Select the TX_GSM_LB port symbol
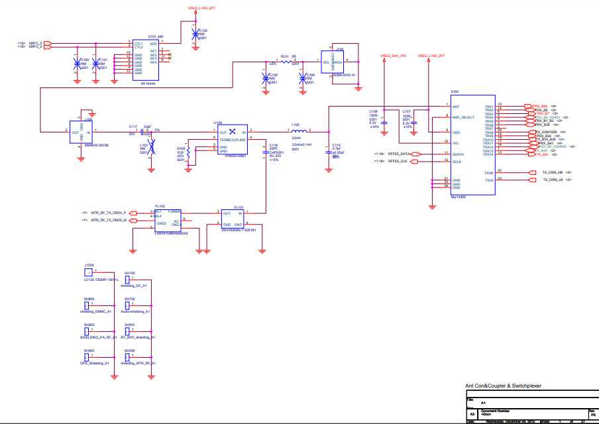Viewport: 599px width, 424px height. click(x=532, y=180)
